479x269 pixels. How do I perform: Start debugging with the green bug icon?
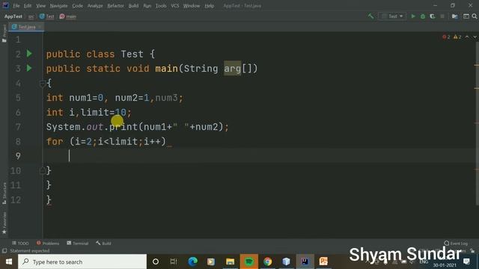pyautogui.click(x=423, y=16)
